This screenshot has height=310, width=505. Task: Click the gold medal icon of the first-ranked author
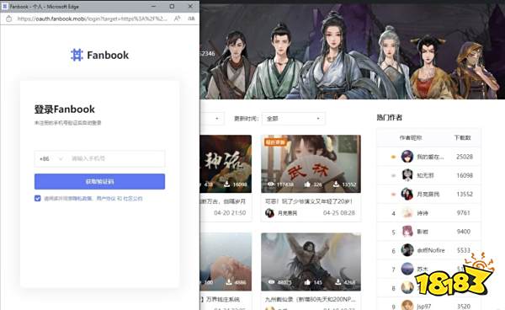(393, 157)
